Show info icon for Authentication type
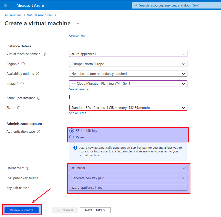 click(39, 132)
